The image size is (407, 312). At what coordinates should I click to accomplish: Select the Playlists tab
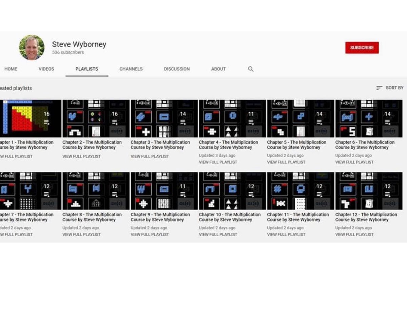[x=87, y=69]
